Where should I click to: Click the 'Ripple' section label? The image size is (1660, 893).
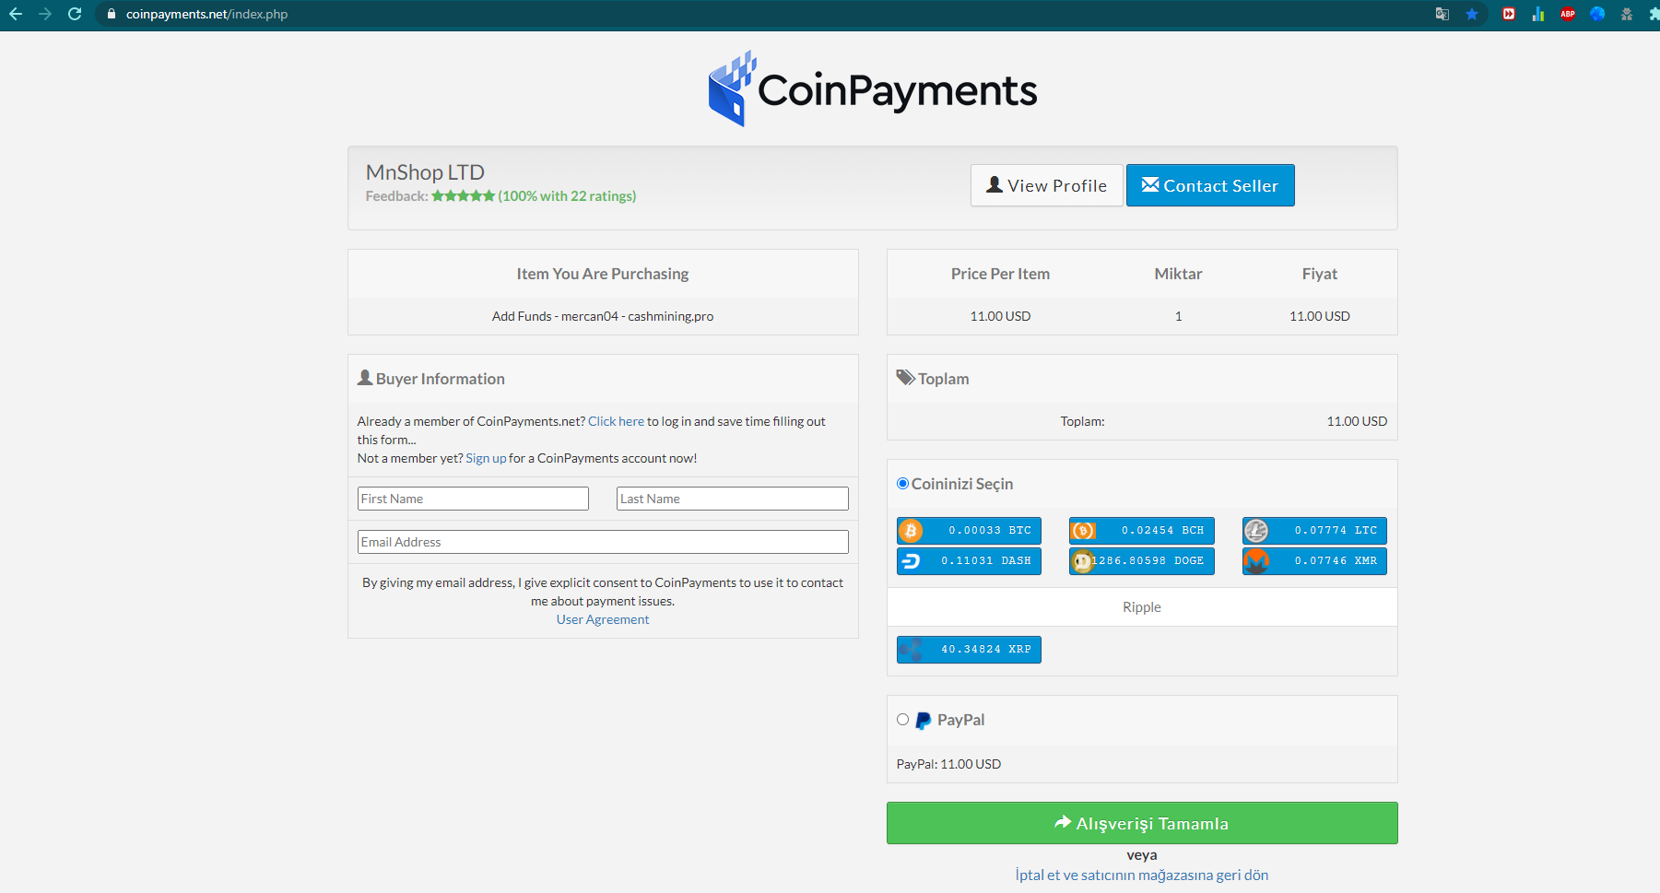1142,607
